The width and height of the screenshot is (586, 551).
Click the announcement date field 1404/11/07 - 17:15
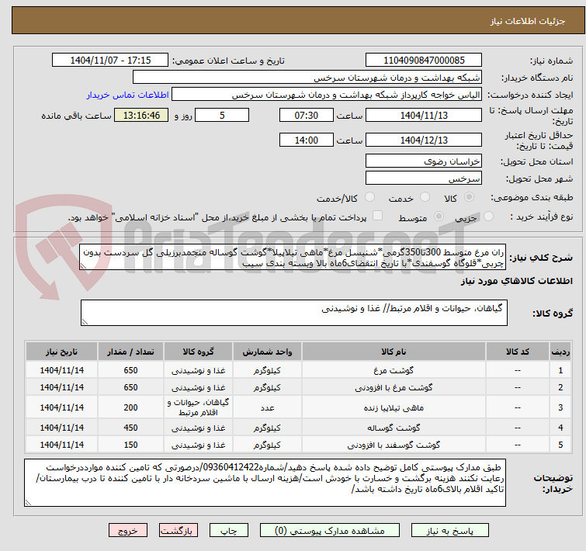[x=110, y=60]
